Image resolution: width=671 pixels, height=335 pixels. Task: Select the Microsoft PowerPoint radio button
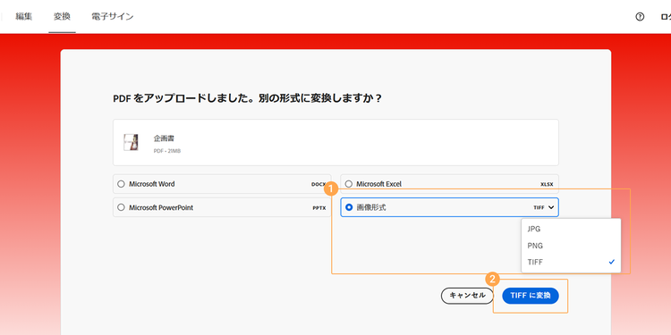point(121,207)
